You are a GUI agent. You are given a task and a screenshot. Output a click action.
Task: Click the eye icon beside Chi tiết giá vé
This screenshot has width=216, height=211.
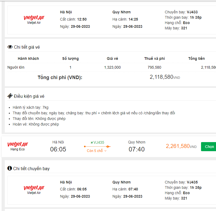[x=10, y=47]
